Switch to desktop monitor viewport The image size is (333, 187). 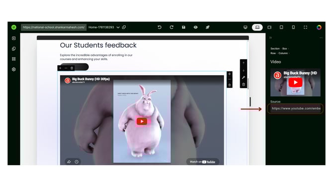click(246, 27)
